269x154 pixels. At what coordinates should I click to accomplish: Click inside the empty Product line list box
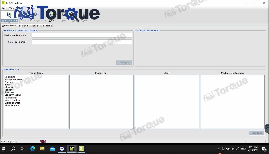point(101,102)
